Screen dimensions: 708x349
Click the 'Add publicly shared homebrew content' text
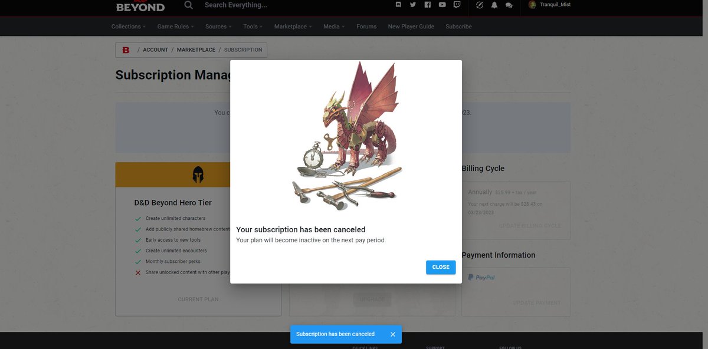tap(188, 229)
